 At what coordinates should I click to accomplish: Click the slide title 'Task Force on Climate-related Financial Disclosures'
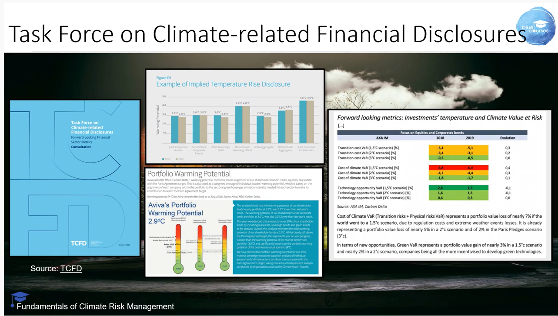pyautogui.click(x=267, y=34)
